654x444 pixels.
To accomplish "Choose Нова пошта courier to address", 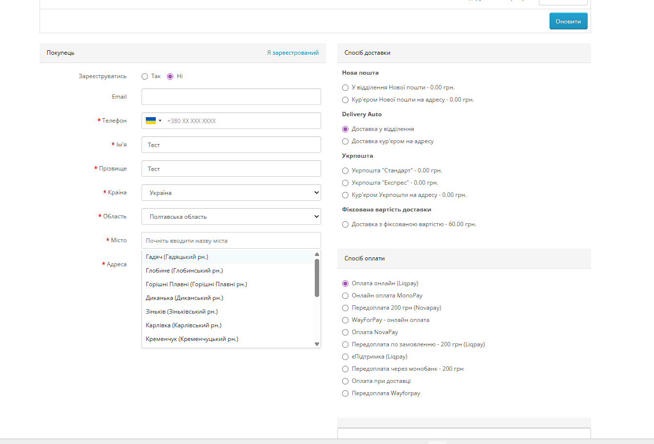I will 345,100.
